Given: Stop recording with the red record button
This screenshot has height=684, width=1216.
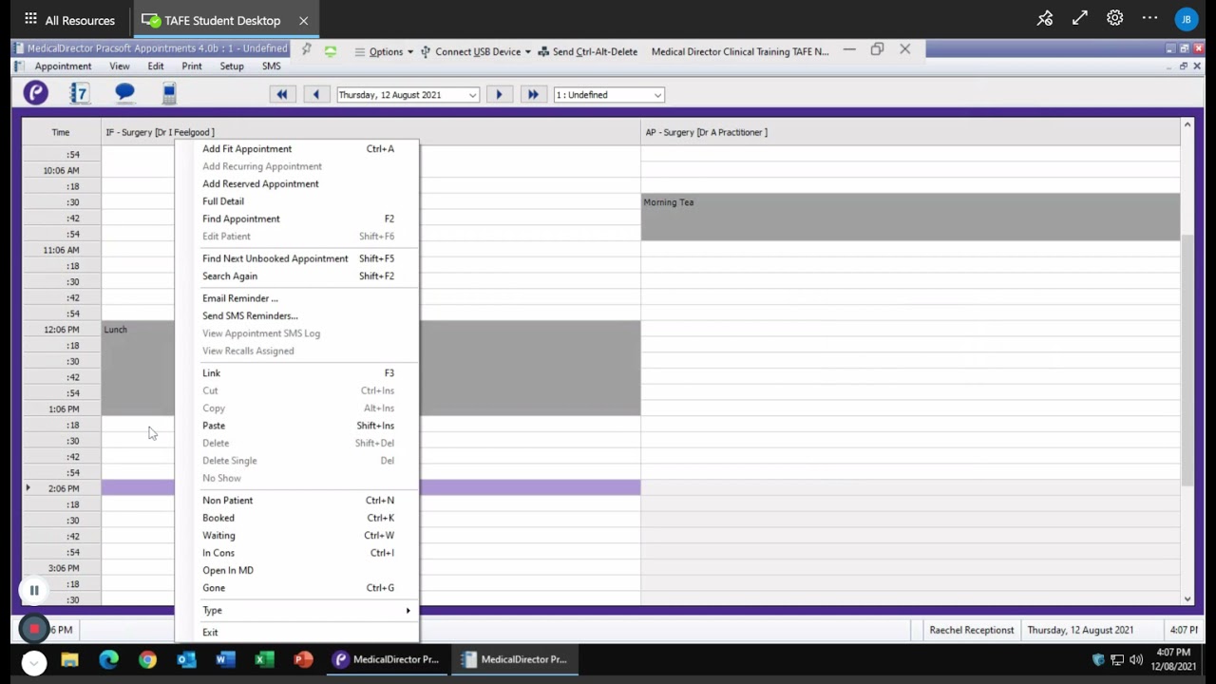Looking at the screenshot, I should coord(34,629).
